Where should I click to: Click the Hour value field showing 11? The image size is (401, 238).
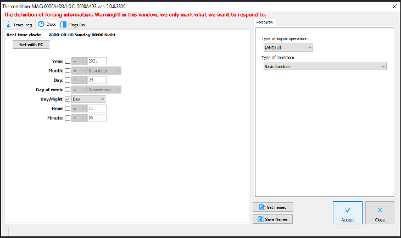[97, 109]
